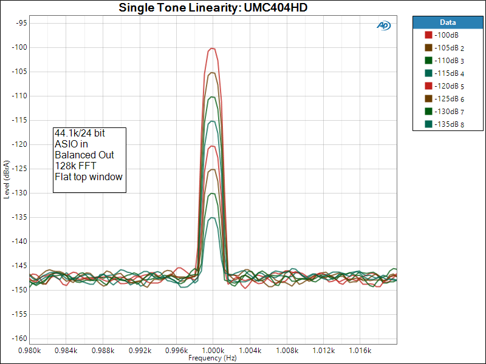Viewport: 486px width, 364px height.
Task: Click the peak of the -100dB red trace
Action: click(x=213, y=49)
